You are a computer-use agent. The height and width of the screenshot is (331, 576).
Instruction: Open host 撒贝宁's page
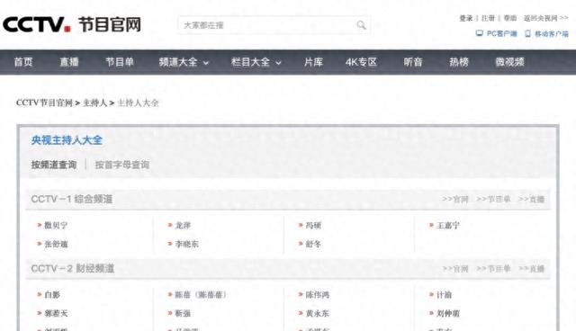coord(56,226)
